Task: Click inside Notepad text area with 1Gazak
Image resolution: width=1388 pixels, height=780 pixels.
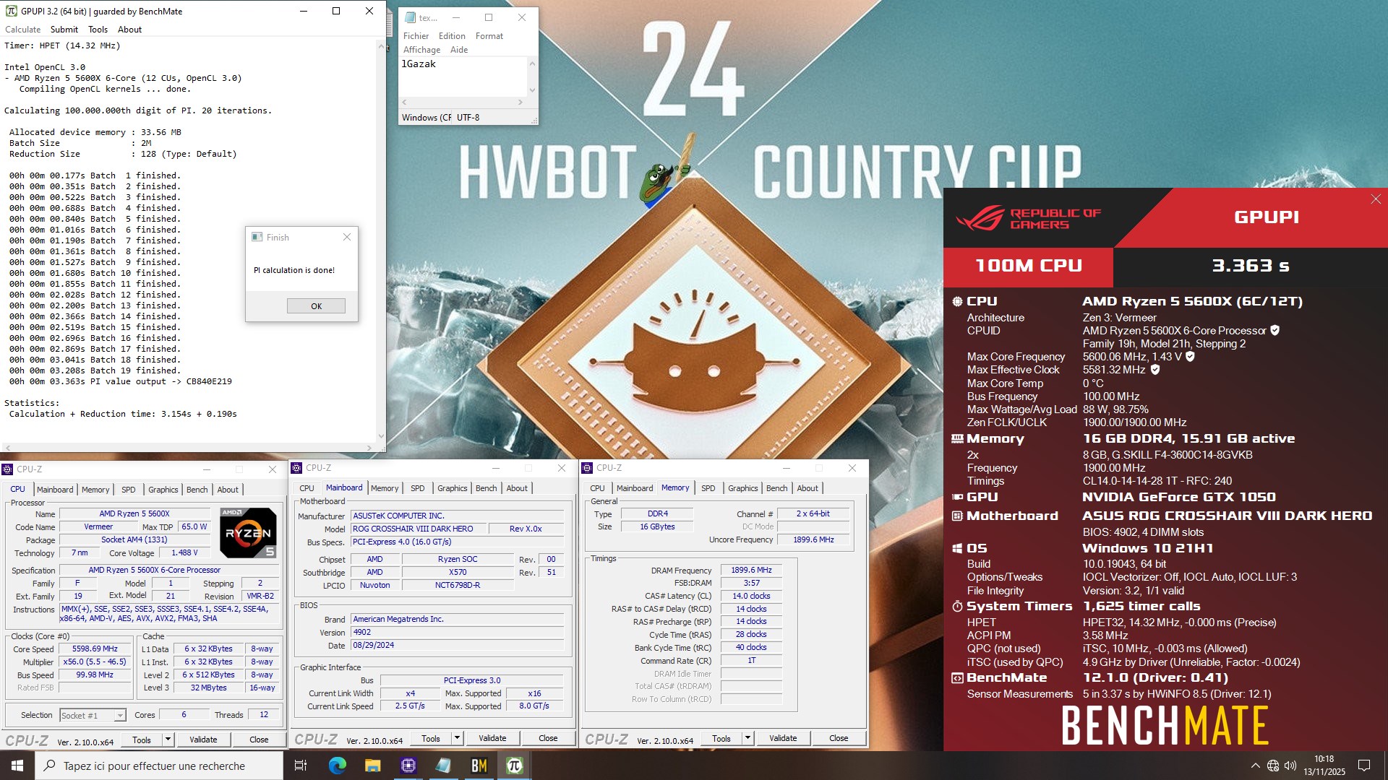Action: click(463, 77)
